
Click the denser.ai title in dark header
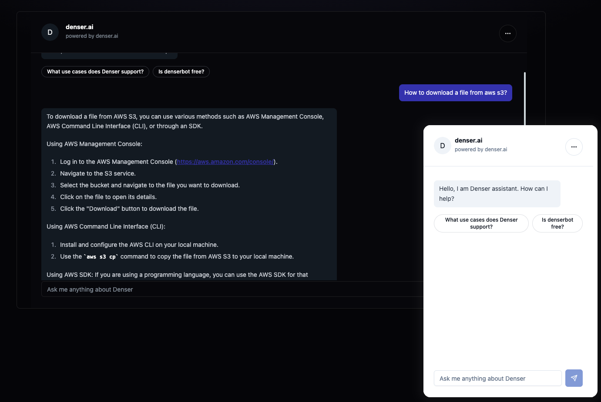click(79, 27)
